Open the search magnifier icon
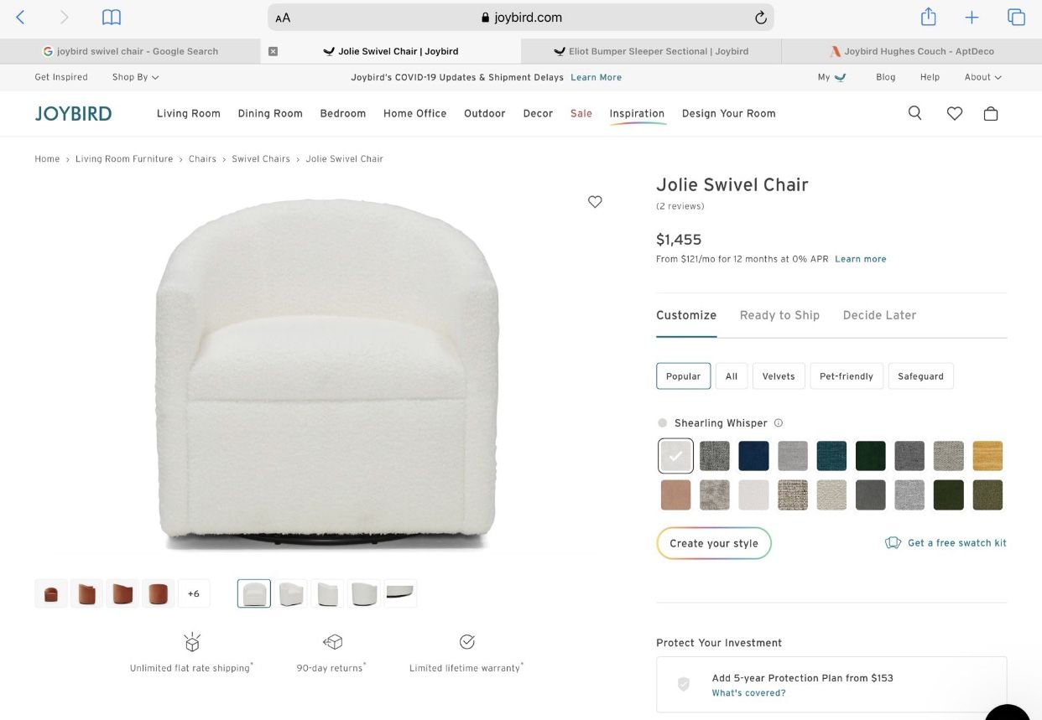 tap(914, 112)
